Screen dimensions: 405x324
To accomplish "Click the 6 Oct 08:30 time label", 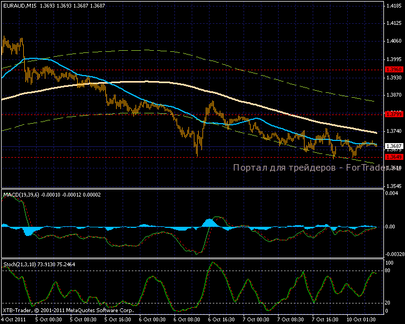I will click(x=187, y=320).
